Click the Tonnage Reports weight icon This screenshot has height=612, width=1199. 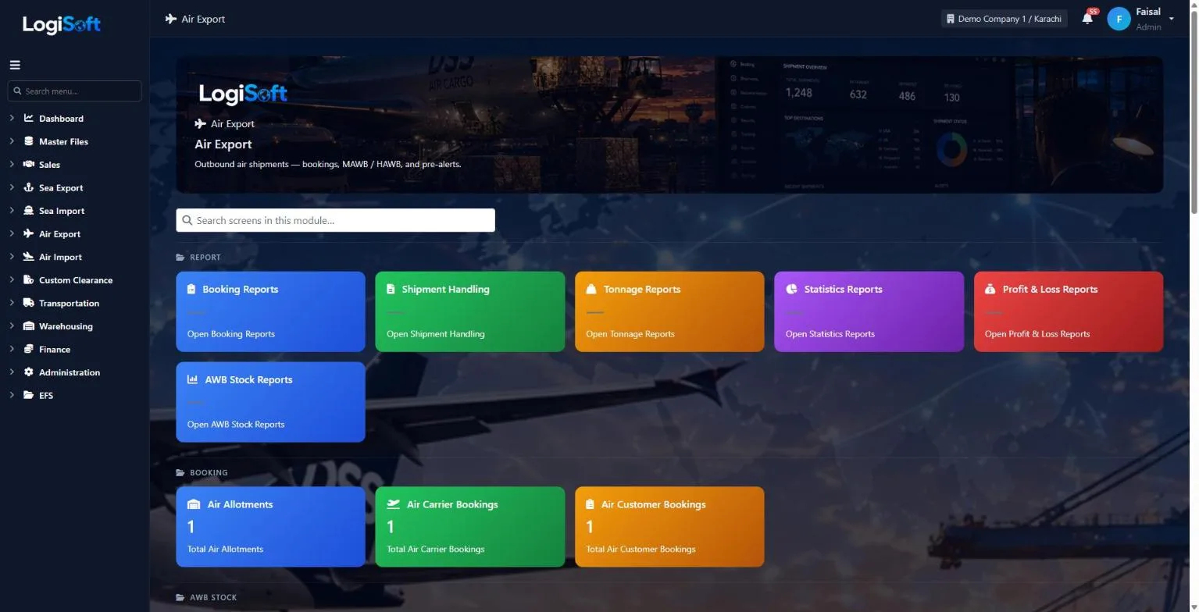[x=591, y=289]
